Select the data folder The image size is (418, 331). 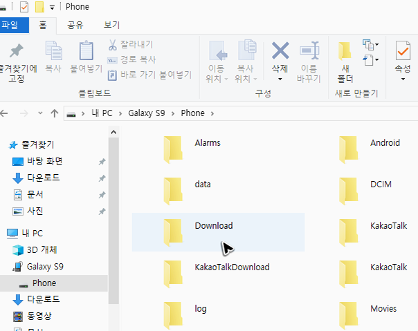tap(187, 191)
